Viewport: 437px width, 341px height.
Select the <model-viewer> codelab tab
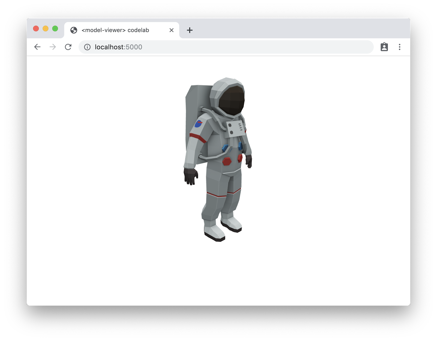click(x=115, y=30)
